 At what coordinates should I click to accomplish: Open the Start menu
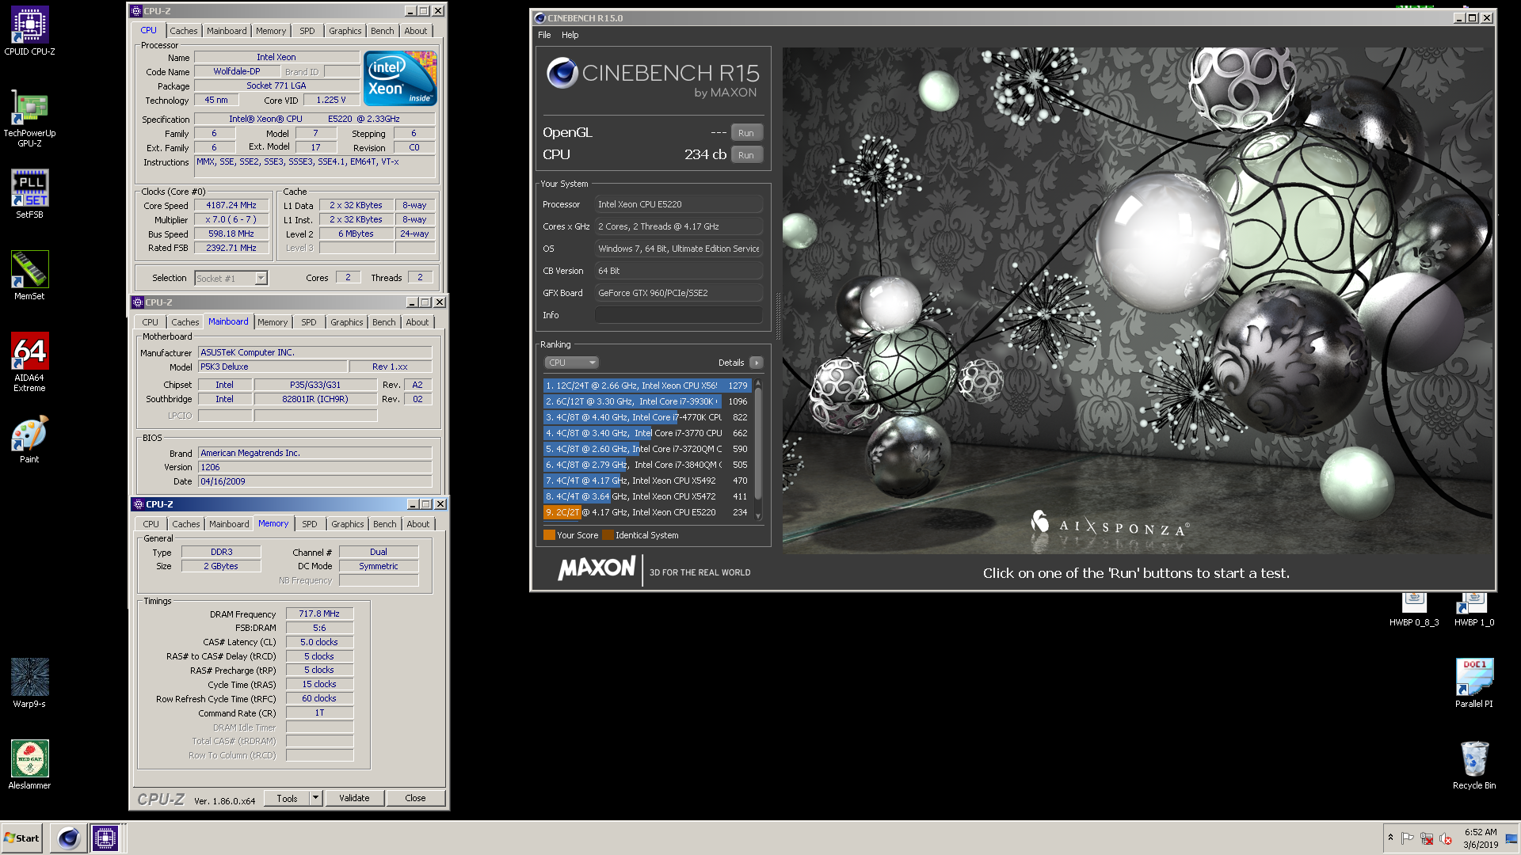21,838
